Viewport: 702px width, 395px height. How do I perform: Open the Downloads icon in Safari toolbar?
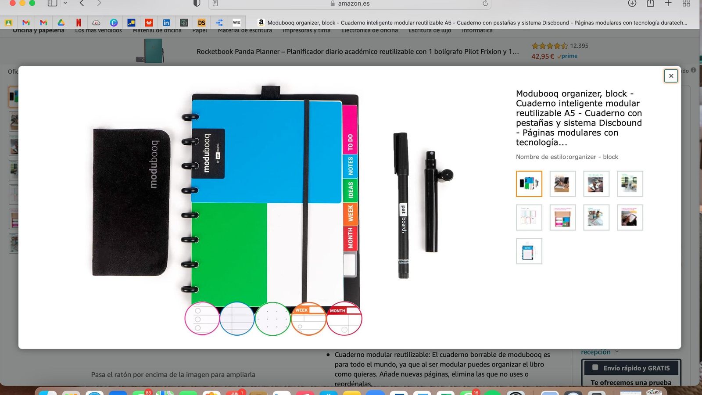point(632,4)
